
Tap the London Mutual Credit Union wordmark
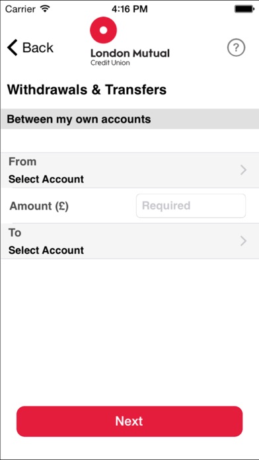point(130,57)
